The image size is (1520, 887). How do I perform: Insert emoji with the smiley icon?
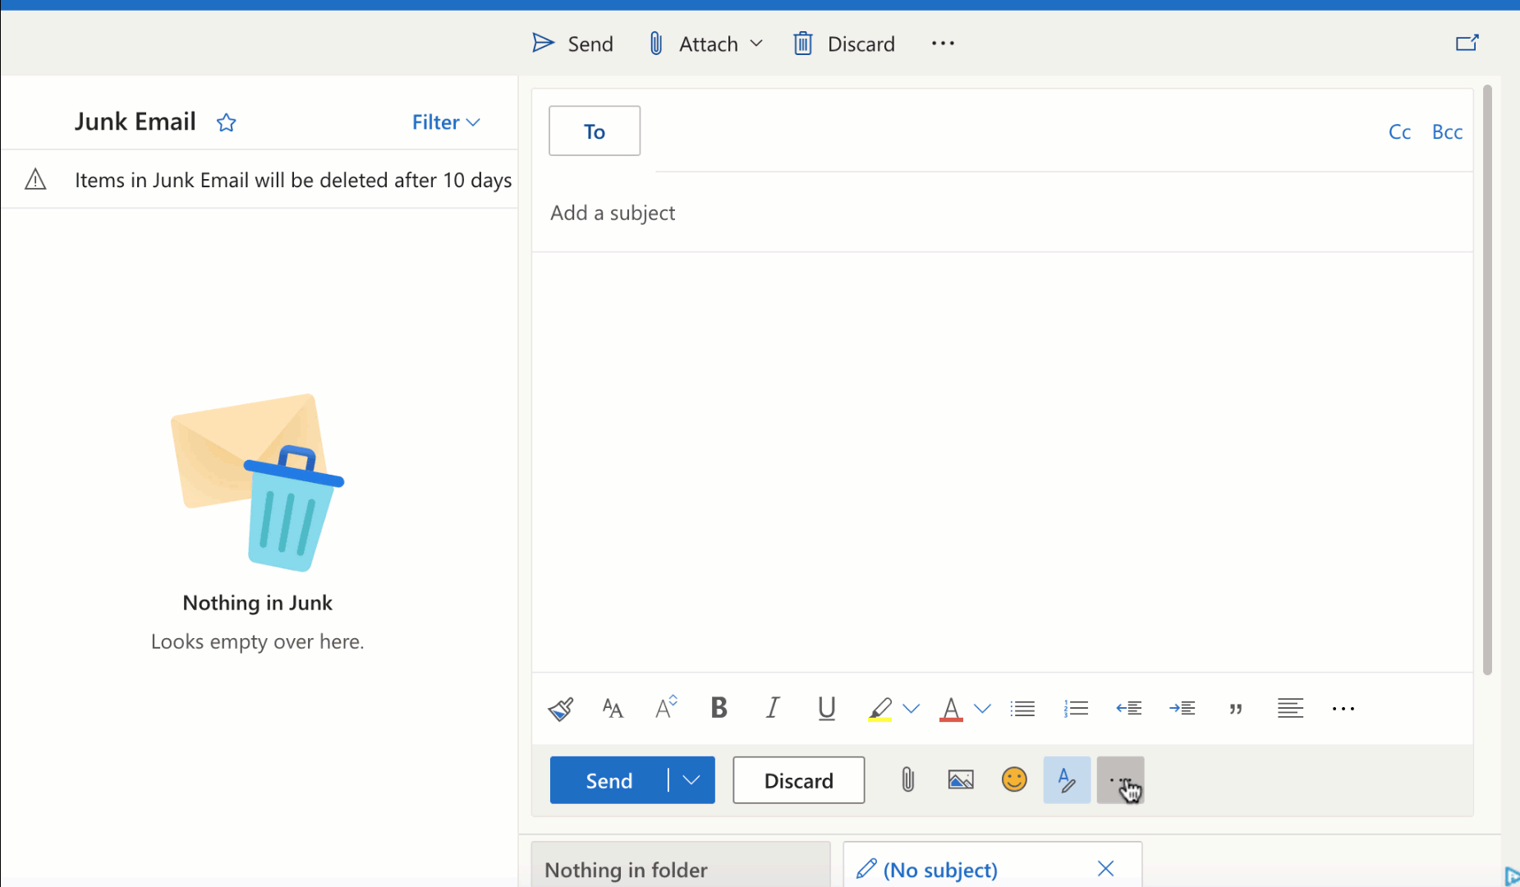(x=1014, y=779)
